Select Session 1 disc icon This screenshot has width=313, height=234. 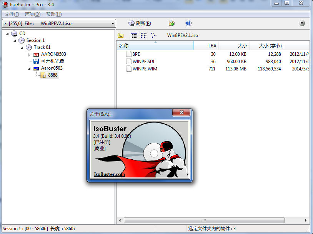click(x=22, y=40)
